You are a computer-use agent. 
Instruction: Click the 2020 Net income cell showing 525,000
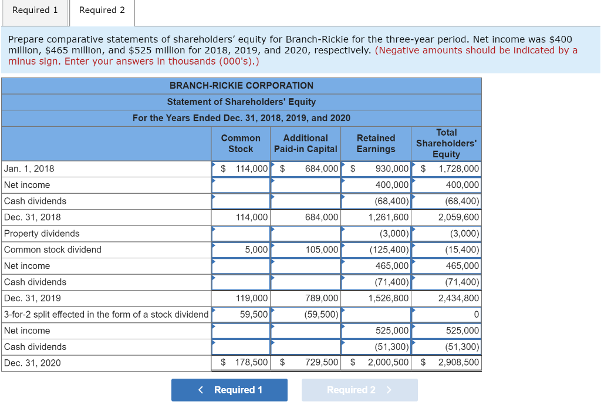point(376,331)
